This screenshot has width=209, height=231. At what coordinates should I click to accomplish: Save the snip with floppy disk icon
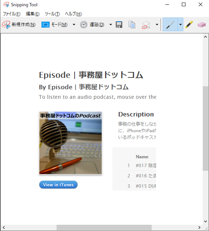coord(119,25)
